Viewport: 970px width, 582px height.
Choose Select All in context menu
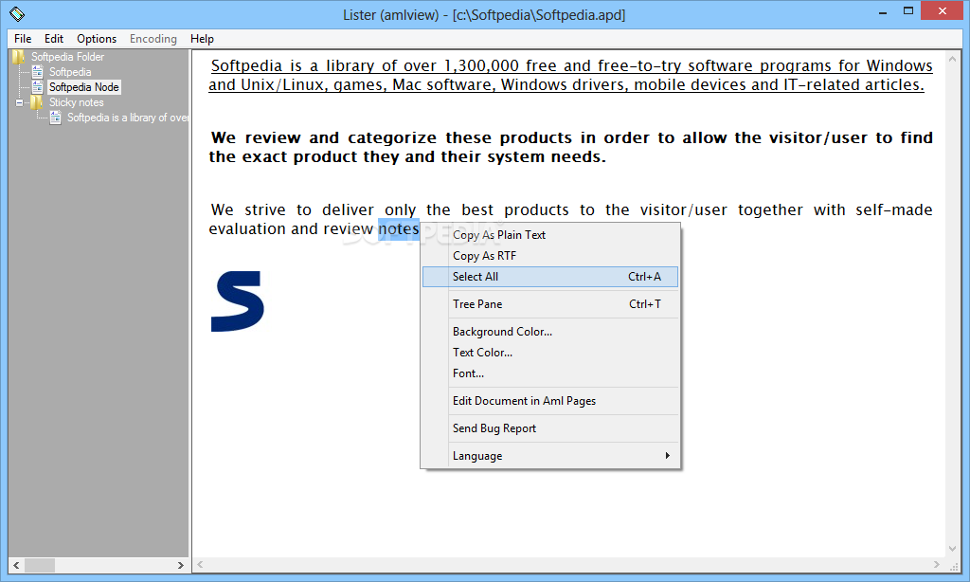[550, 277]
